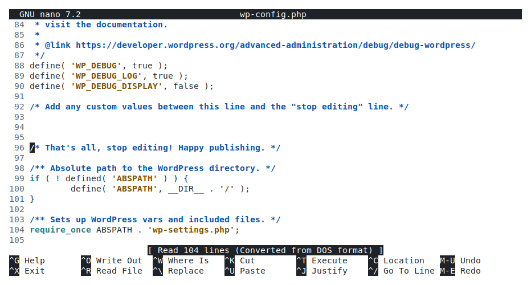This screenshot has height=285, width=531.
Task: Choose the ^W Where Is shortcut
Action: pos(181,260)
